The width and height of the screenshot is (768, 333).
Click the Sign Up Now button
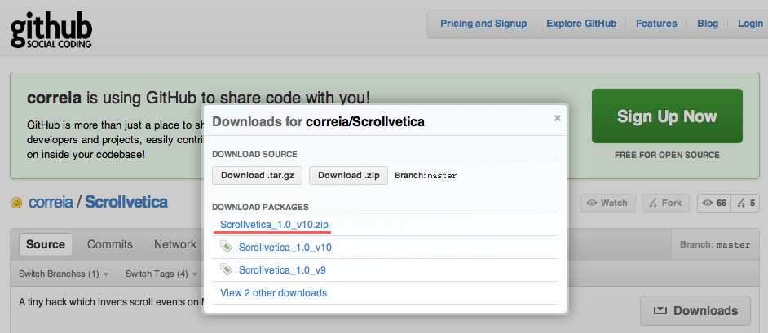[x=667, y=116]
